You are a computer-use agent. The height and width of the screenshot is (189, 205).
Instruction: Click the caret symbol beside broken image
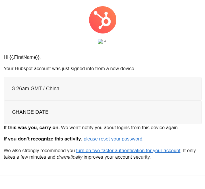click(105, 41)
